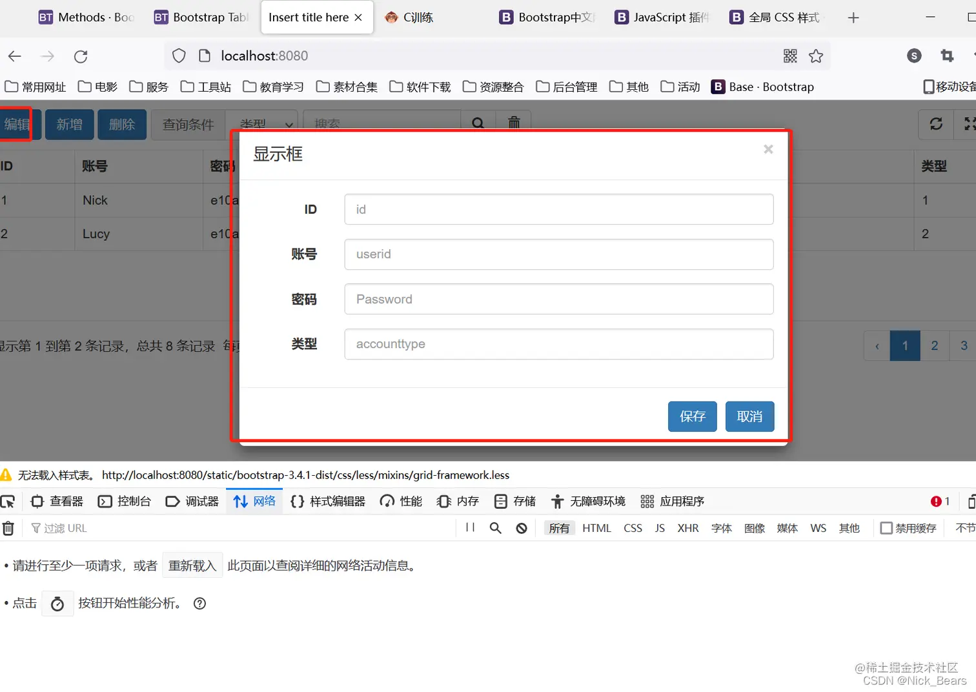Click the trash icon to clear network requests
976x692 pixels.
pyautogui.click(x=9, y=528)
